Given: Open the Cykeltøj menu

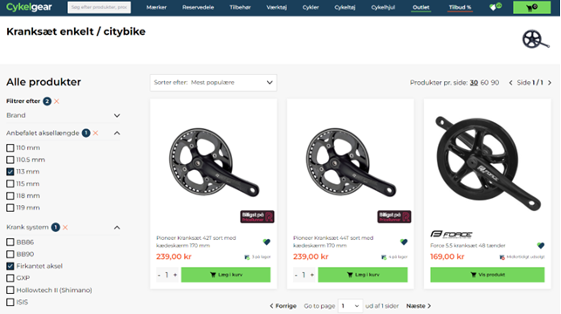Looking at the screenshot, I should 345,7.
